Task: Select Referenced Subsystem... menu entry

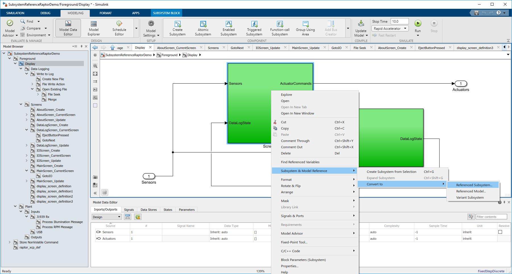Action: click(473, 185)
